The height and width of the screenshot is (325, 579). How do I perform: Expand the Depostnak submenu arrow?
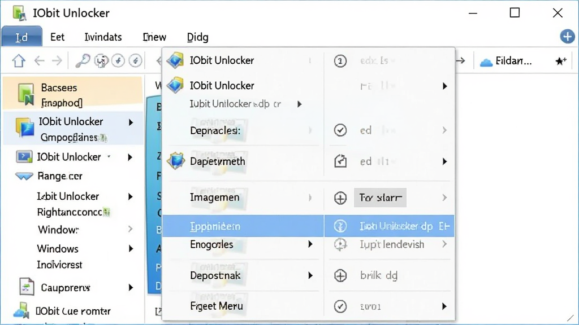(310, 275)
